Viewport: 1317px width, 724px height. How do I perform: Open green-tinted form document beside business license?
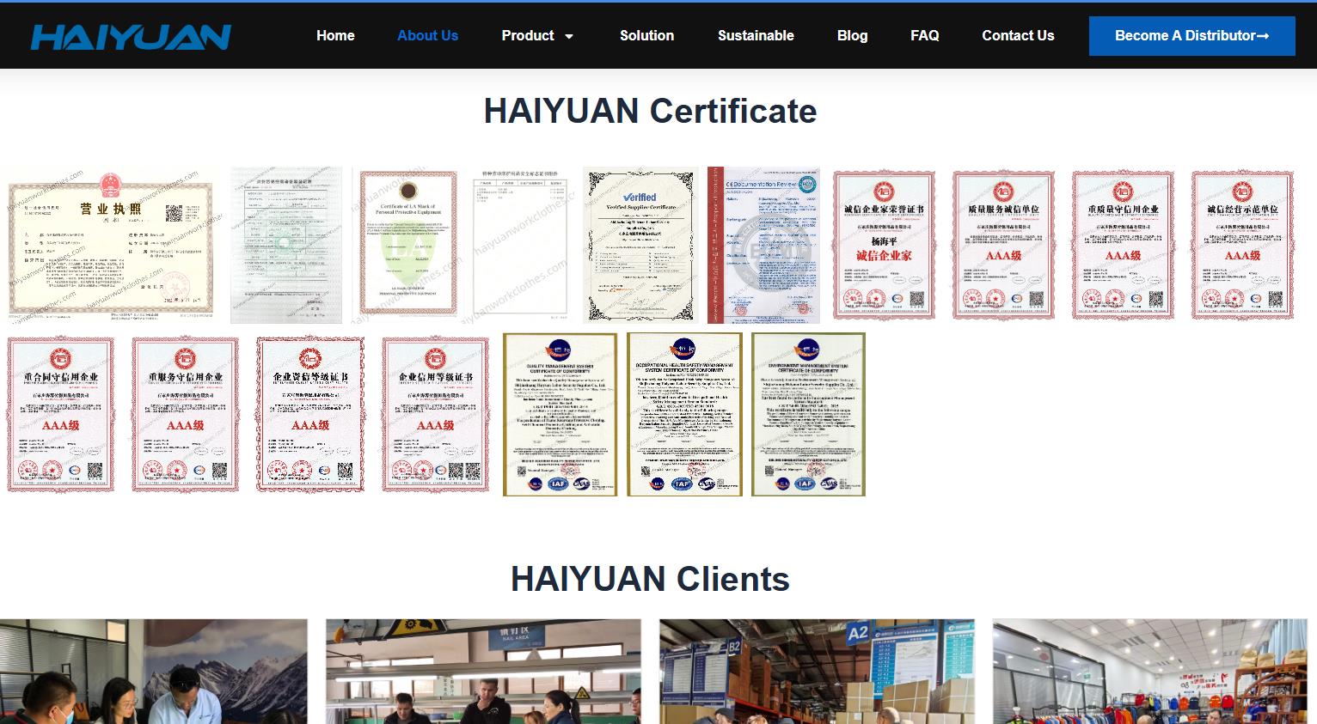(286, 245)
